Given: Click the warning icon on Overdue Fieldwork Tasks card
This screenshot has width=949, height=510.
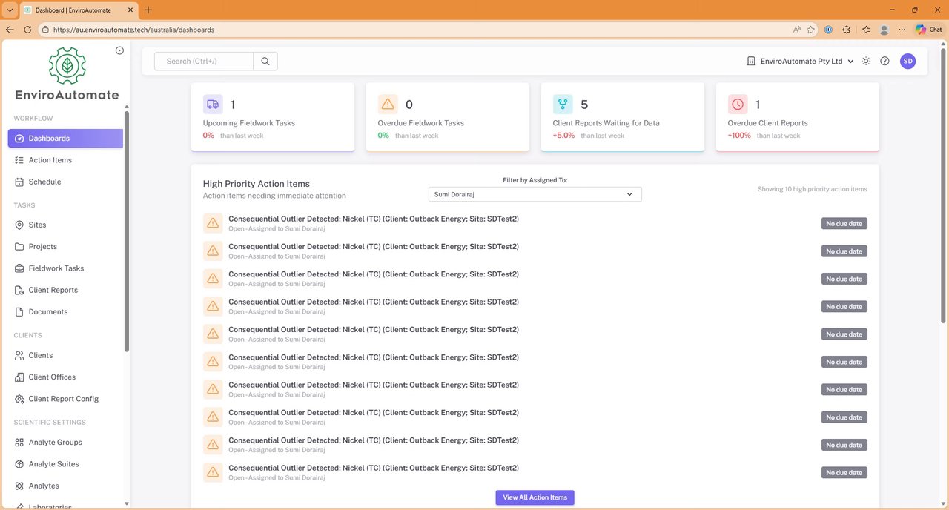Looking at the screenshot, I should click(388, 105).
